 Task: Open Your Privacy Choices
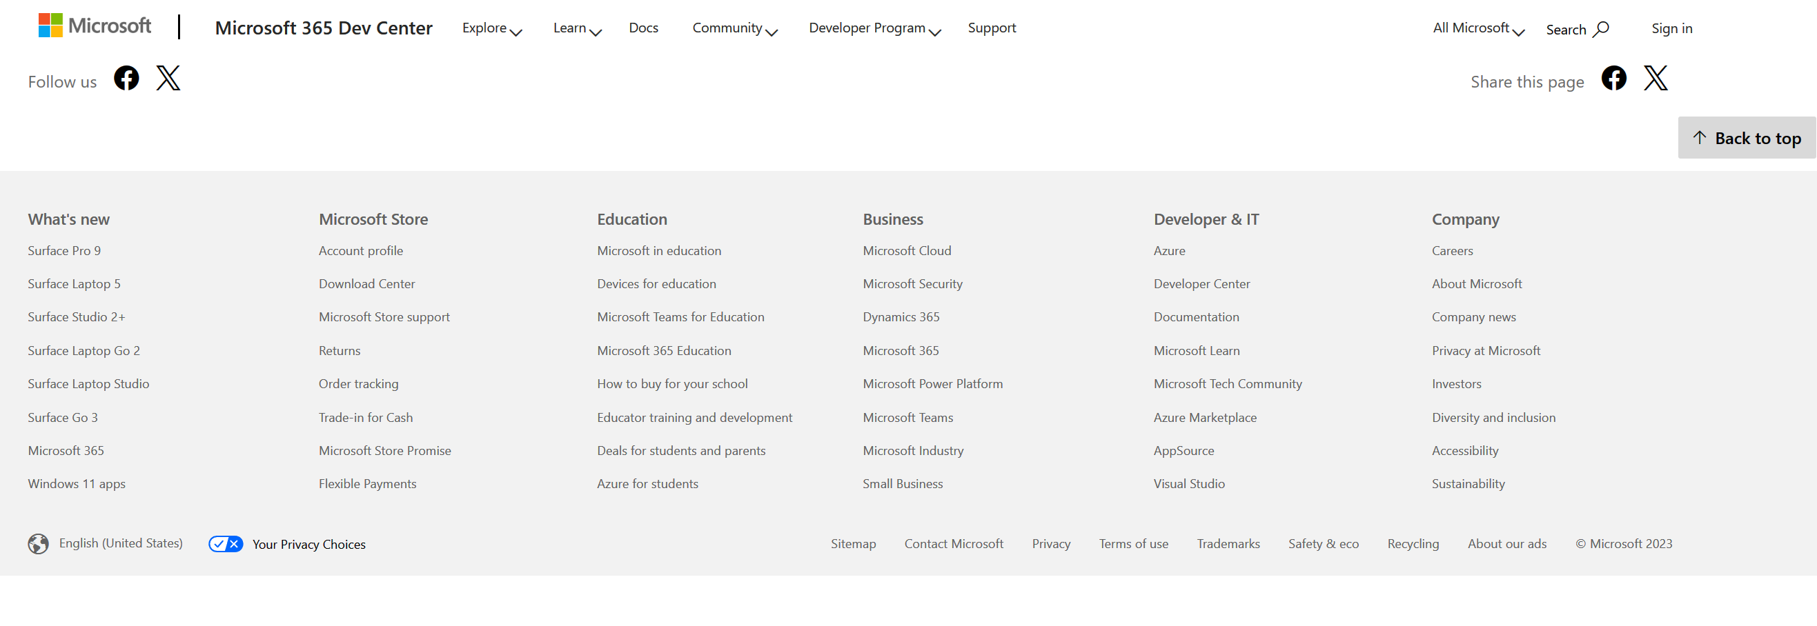308,544
